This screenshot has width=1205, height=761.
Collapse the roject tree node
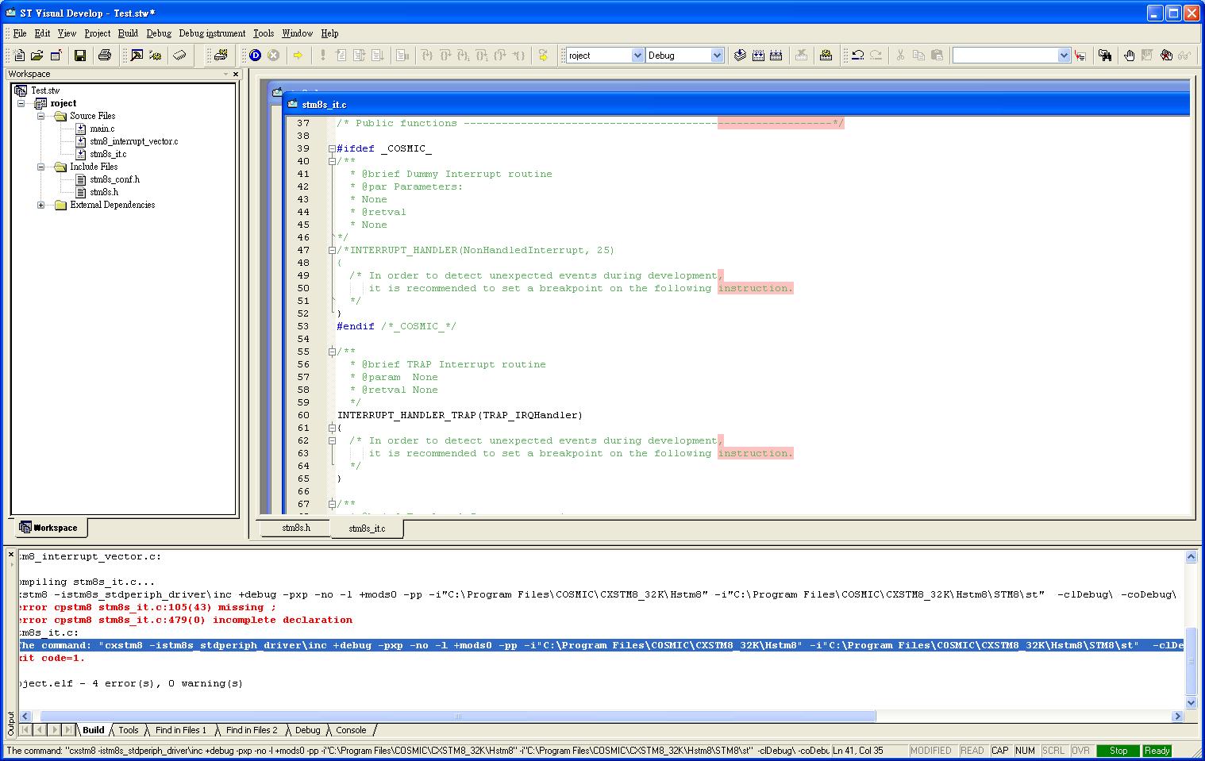(21, 103)
